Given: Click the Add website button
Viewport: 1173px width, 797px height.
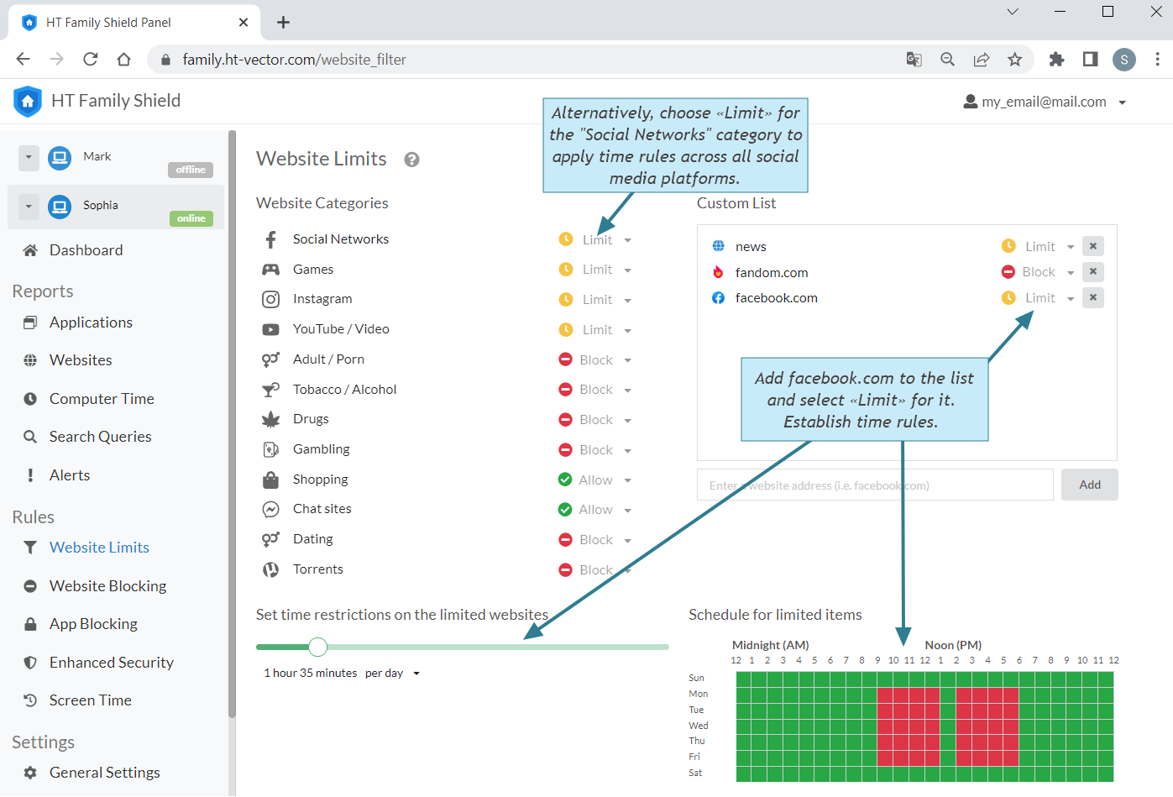Looking at the screenshot, I should (x=1089, y=485).
